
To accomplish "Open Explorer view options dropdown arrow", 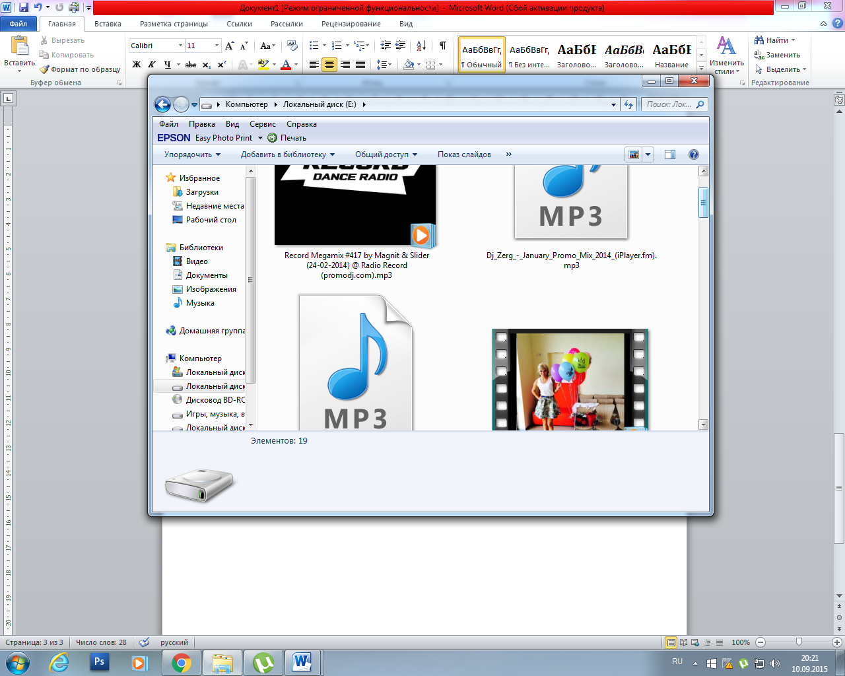I will click(648, 154).
